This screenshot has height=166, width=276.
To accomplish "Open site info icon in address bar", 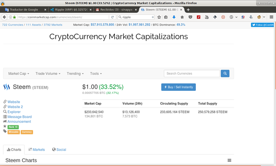I will tap(10, 17).
